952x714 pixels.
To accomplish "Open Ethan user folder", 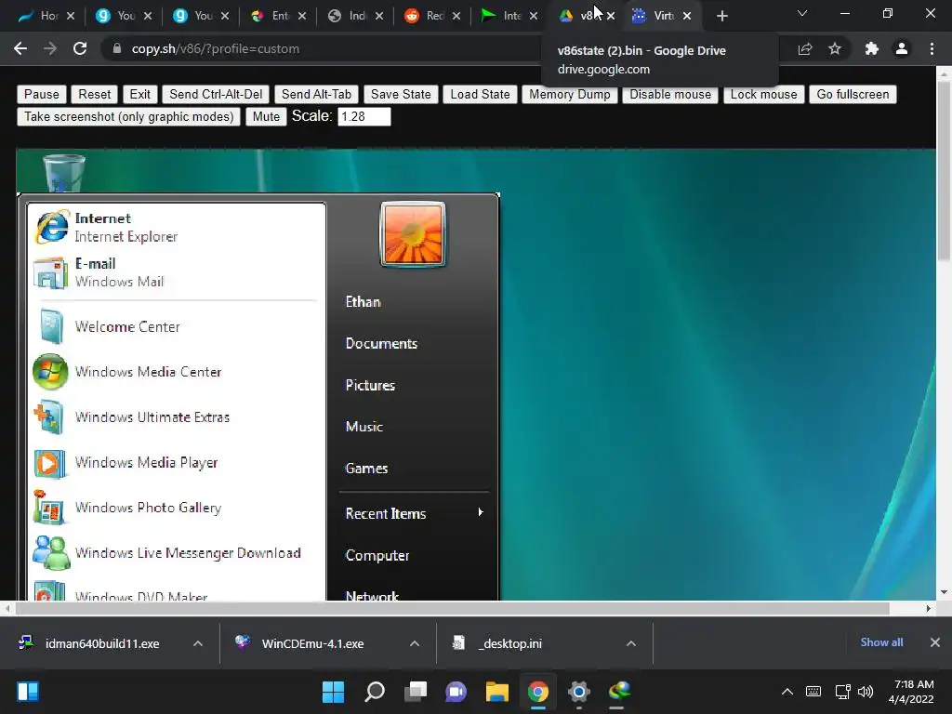I will click(364, 302).
